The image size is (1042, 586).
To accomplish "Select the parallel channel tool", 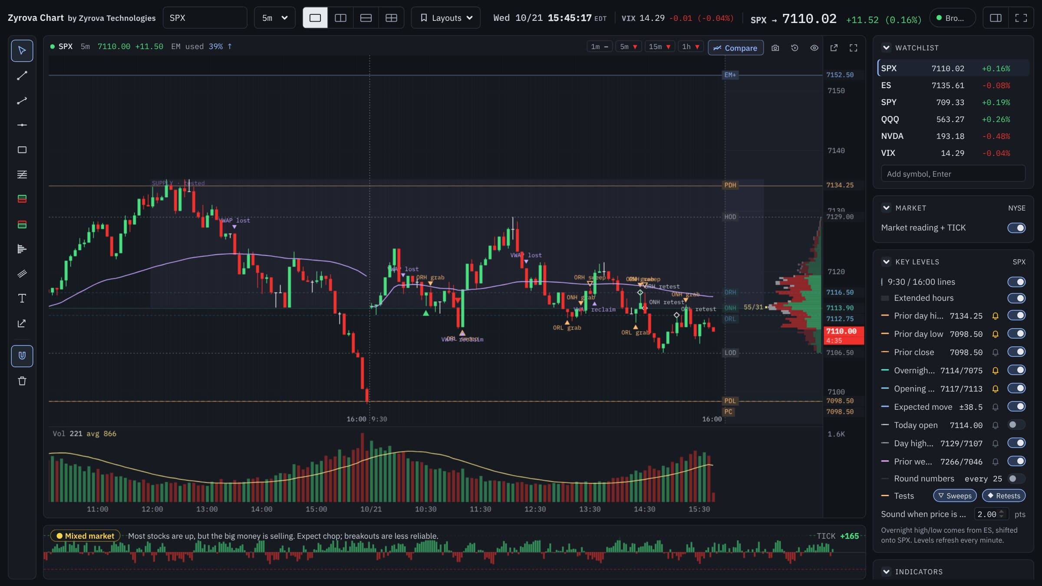I will [x=22, y=273].
